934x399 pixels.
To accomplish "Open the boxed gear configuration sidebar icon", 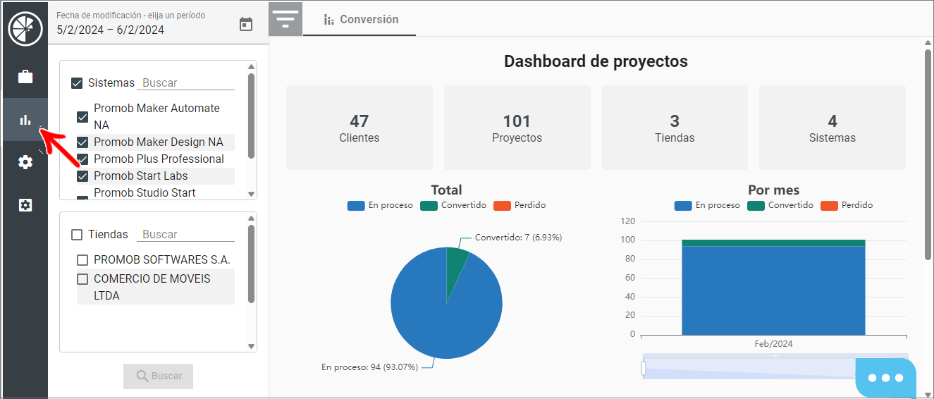I will pos(25,205).
